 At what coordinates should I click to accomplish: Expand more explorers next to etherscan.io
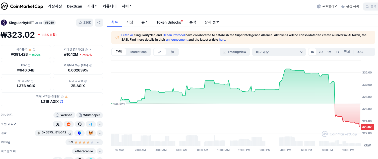(100, 151)
